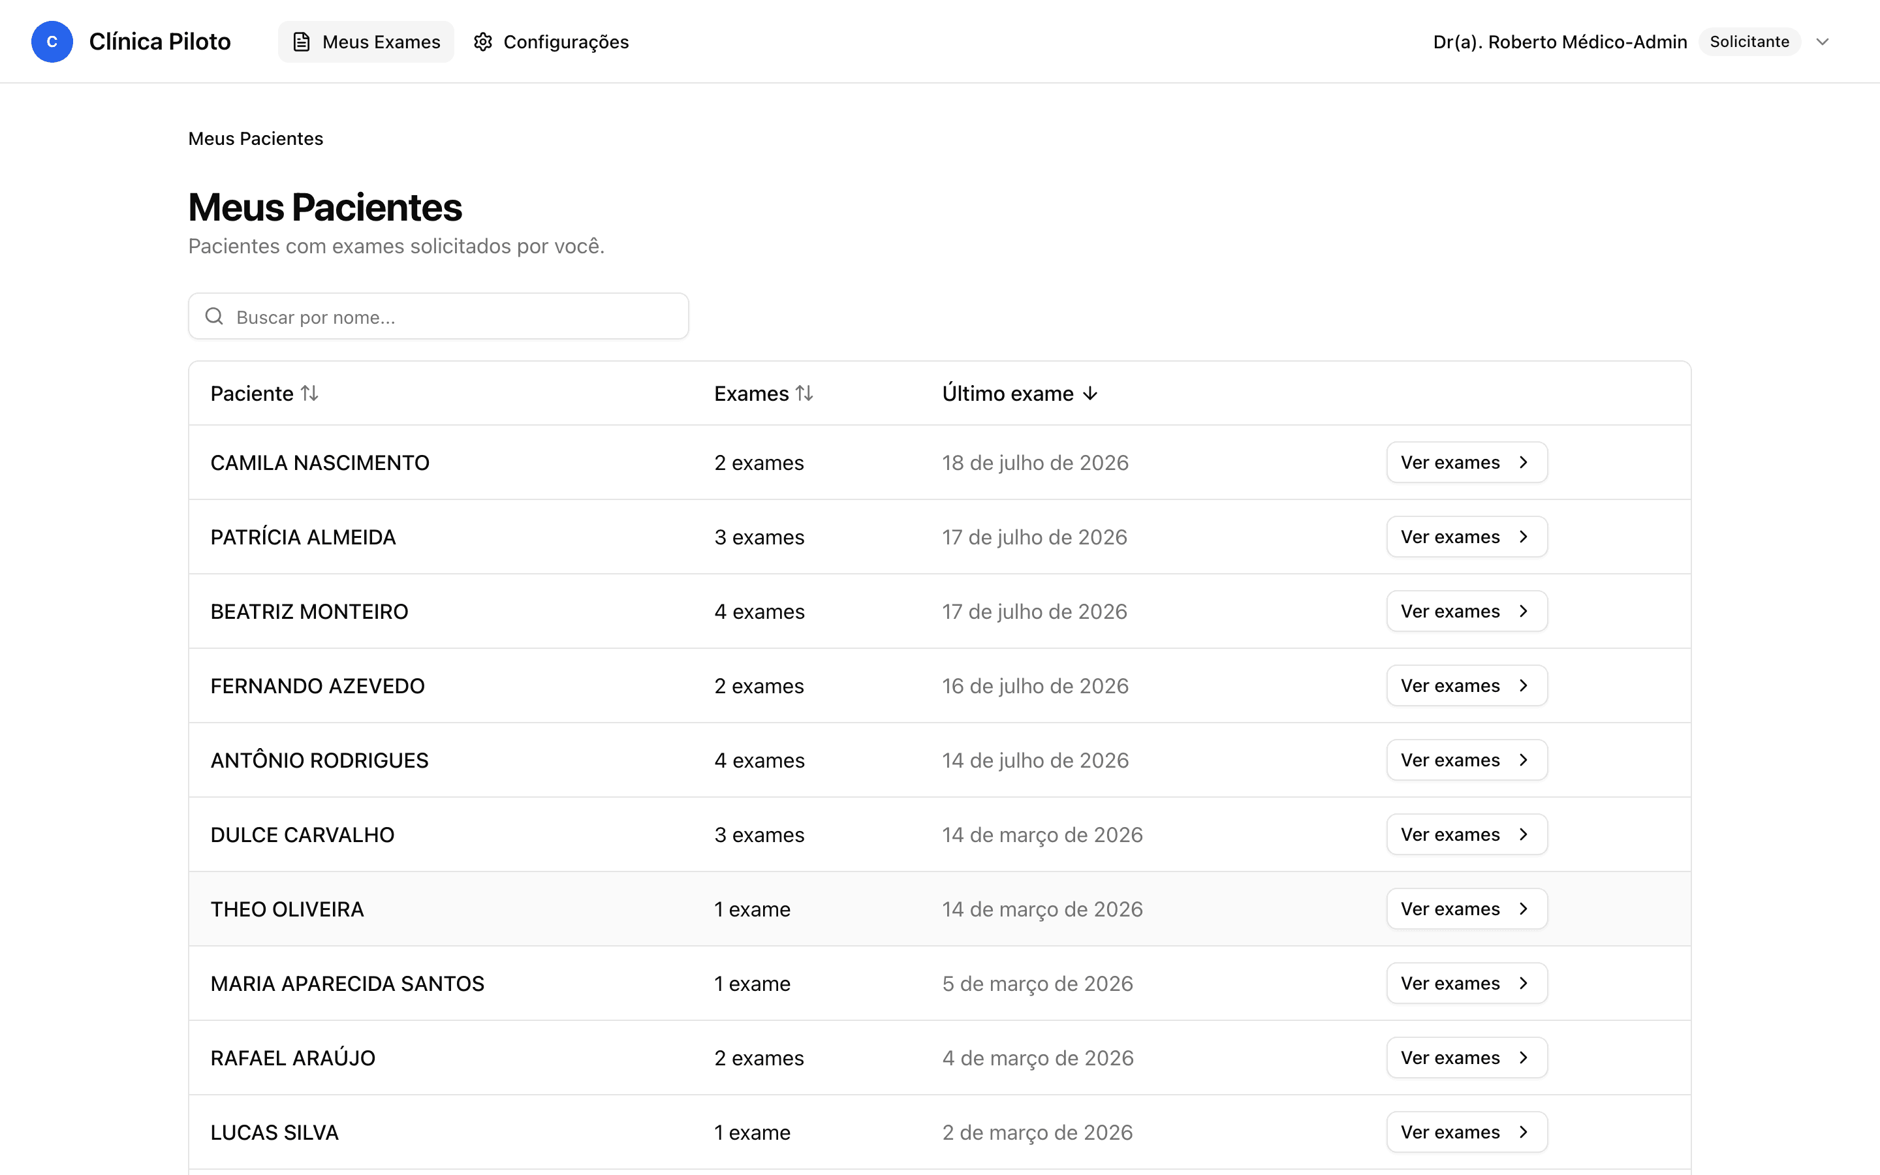Click the Solicitante role badge
This screenshot has height=1175, width=1880.
coord(1749,42)
